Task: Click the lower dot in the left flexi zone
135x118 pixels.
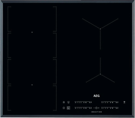Action: (x=32, y=85)
